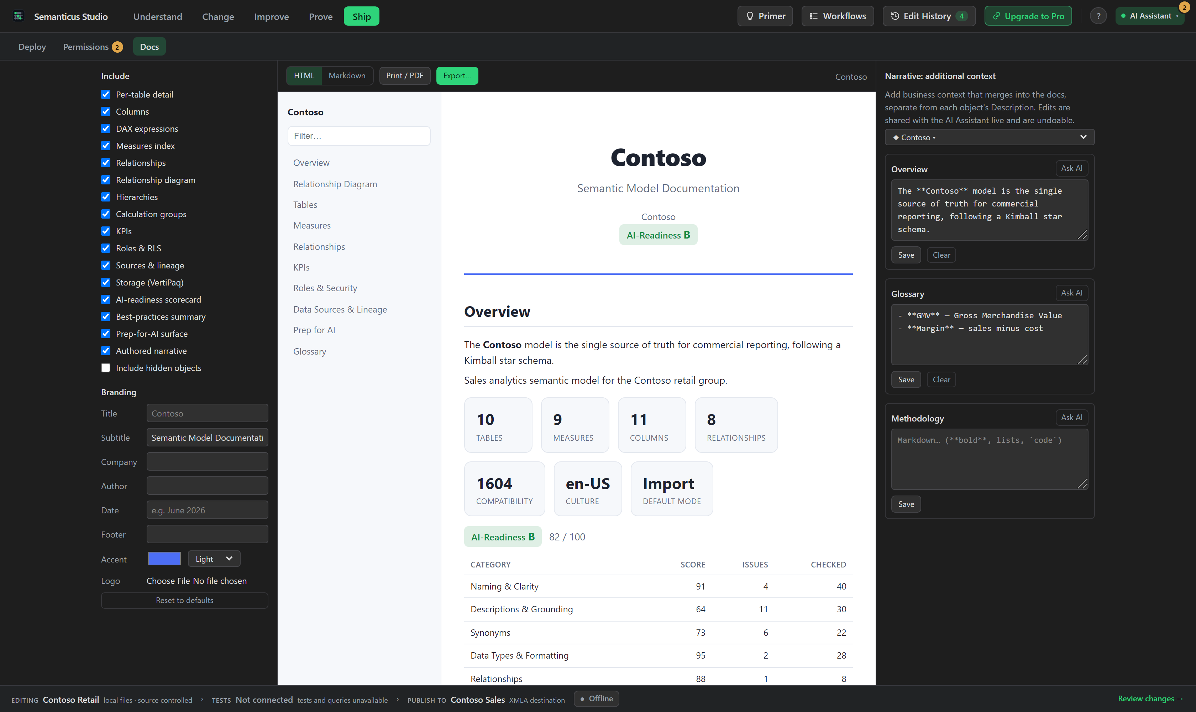Click Review changes link
The width and height of the screenshot is (1196, 712).
click(x=1150, y=698)
